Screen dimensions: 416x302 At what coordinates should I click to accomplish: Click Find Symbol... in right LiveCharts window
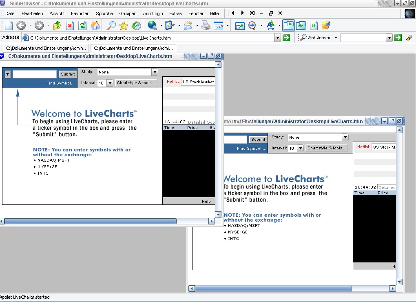tap(251, 148)
